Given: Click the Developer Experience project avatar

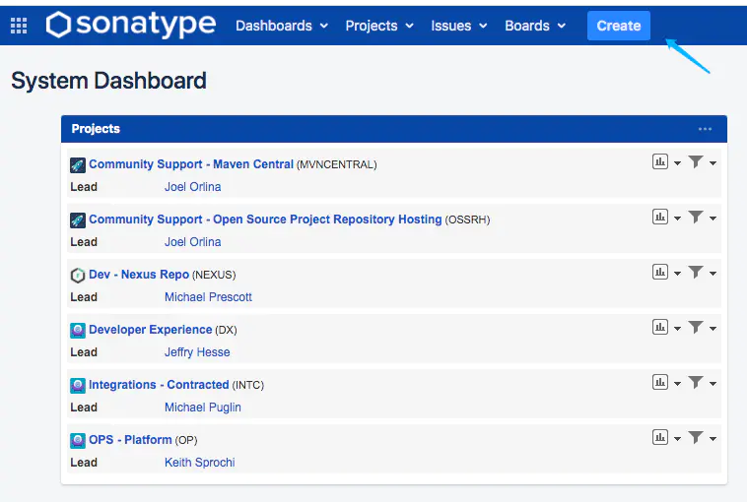Looking at the screenshot, I should (78, 330).
